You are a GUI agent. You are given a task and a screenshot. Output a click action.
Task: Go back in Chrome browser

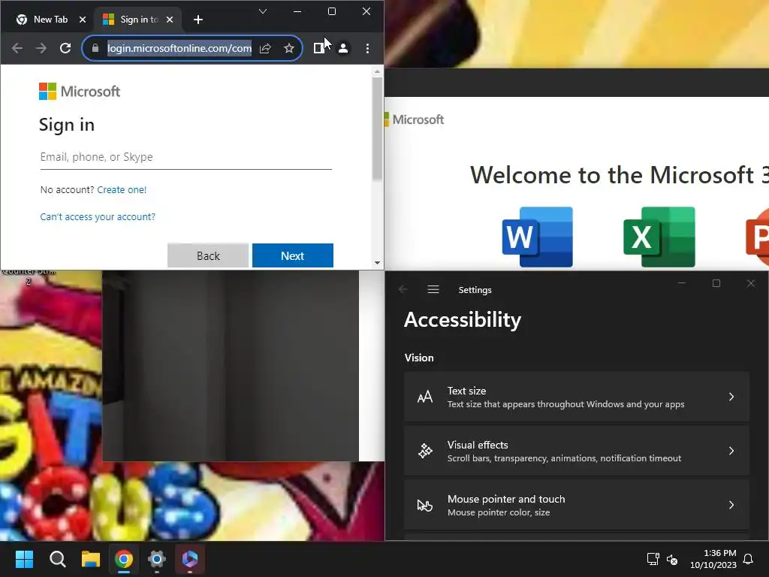point(17,48)
